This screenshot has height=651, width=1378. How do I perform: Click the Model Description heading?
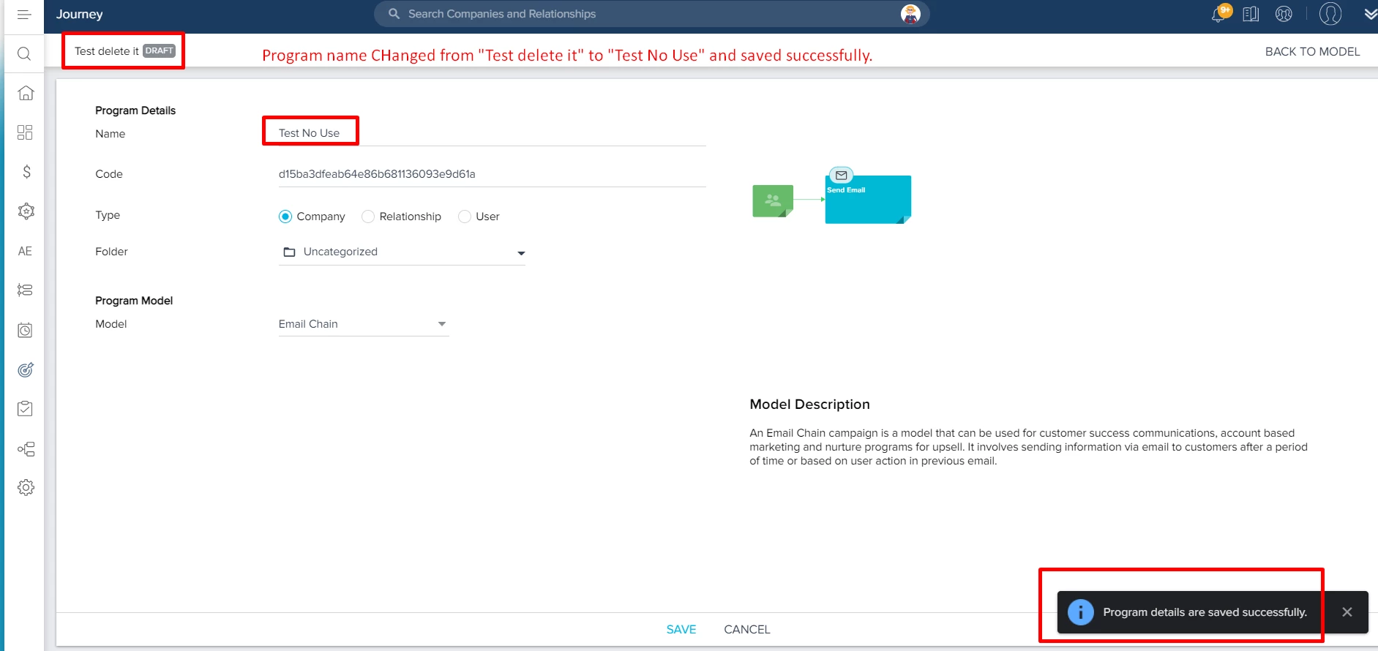[x=809, y=404]
